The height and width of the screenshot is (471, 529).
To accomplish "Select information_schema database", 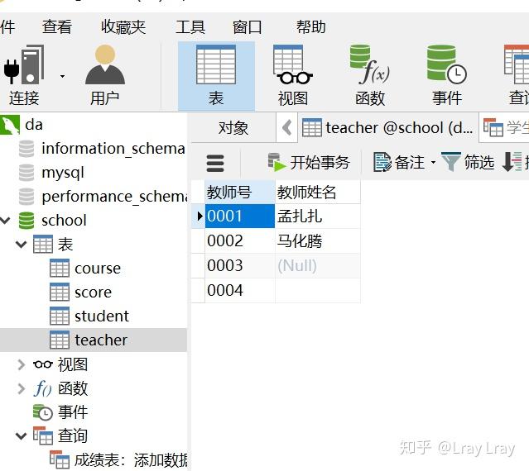I will click(113, 149).
